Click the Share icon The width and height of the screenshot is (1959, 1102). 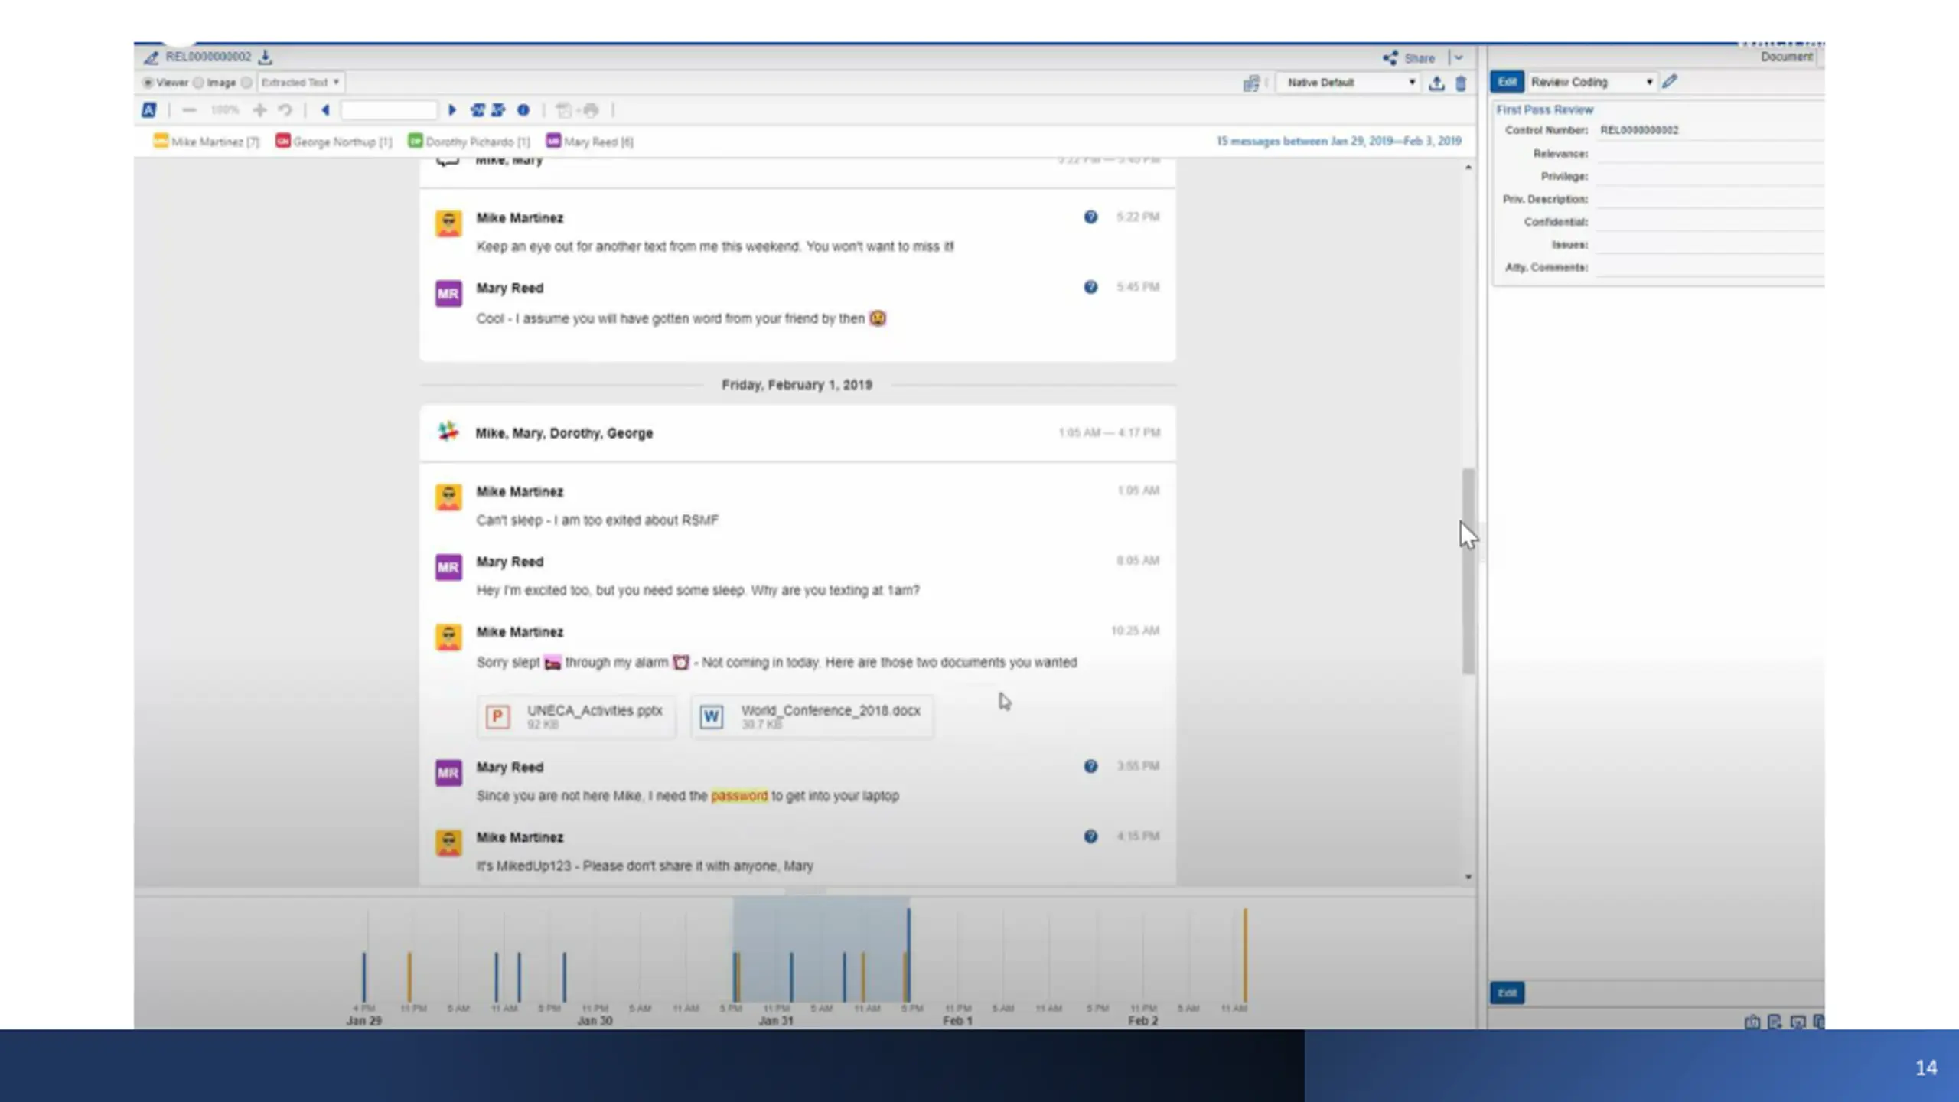1390,58
